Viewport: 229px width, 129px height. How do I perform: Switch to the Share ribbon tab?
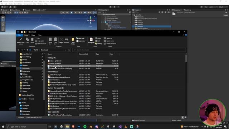pyautogui.click(x=33, y=35)
